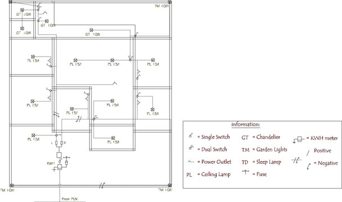Select the double-slash wire symbol in the legend
Viewport: 342px width, 202px height.
click(x=296, y=160)
